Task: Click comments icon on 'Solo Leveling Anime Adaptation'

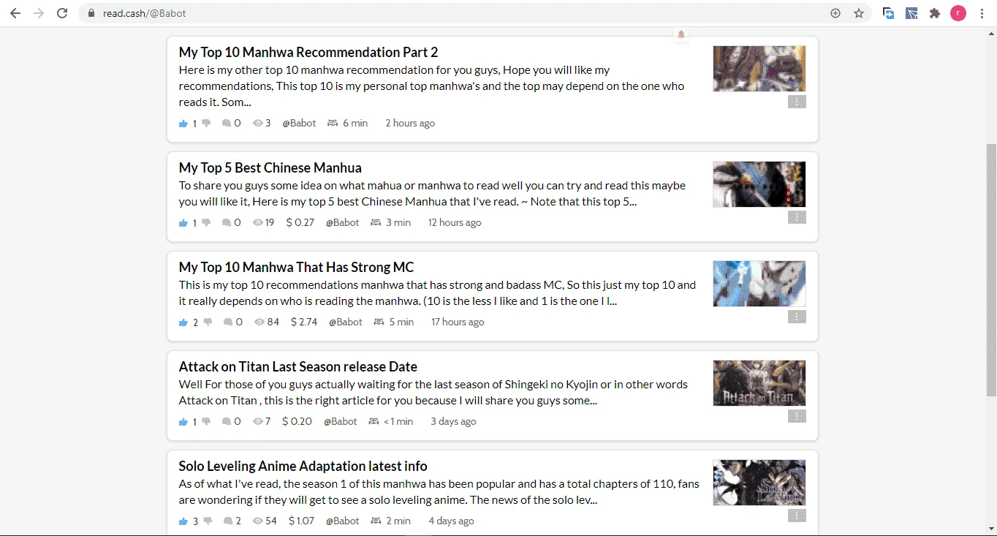Action: [228, 521]
